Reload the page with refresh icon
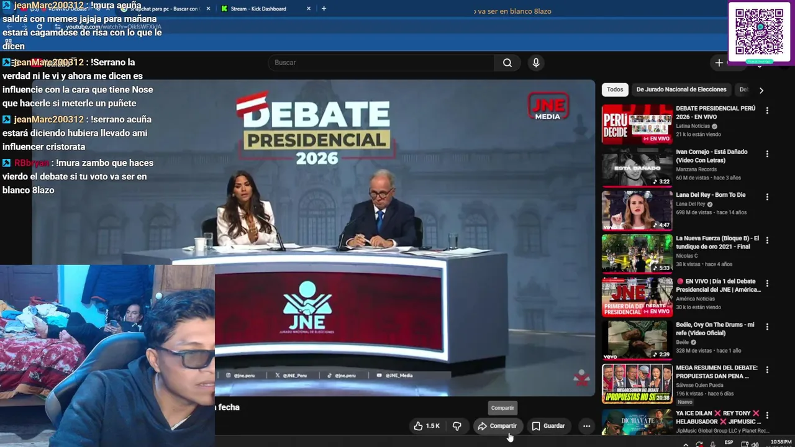This screenshot has height=447, width=795. pyautogui.click(x=39, y=27)
